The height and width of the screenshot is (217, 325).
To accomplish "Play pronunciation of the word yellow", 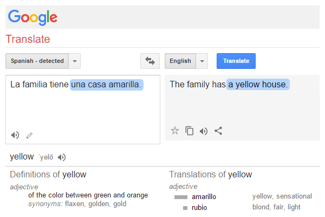I will (62, 157).
